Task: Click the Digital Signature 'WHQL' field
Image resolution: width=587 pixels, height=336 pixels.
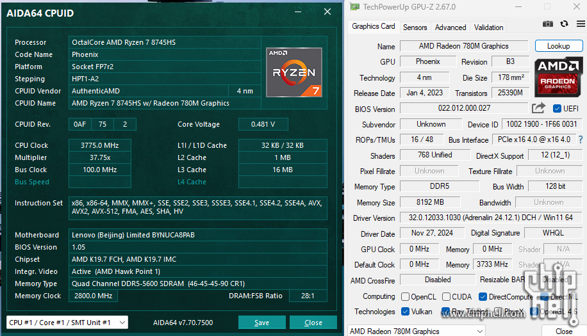Action: (x=553, y=233)
